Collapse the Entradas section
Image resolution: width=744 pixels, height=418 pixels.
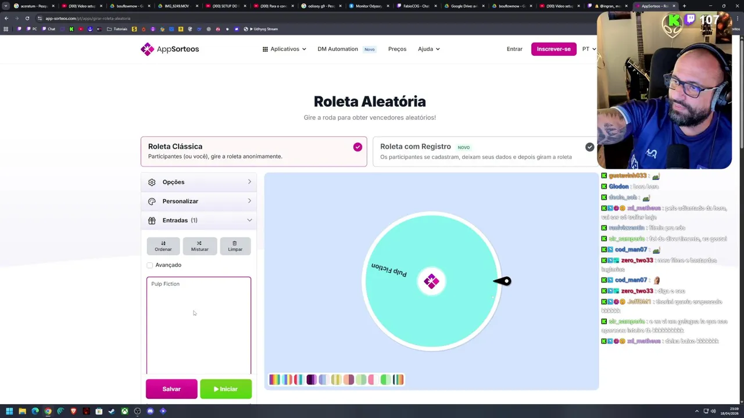199,221
